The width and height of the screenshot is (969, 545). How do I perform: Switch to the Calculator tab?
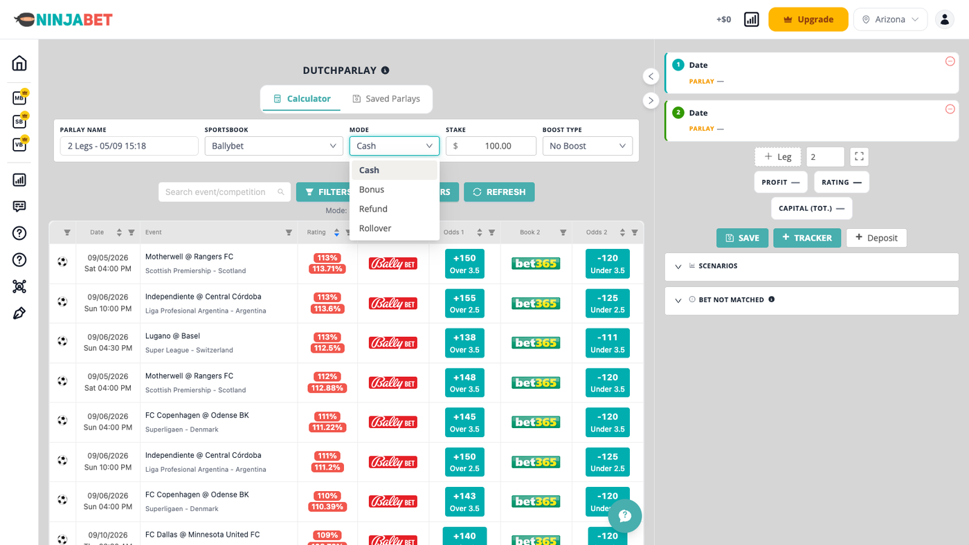click(302, 99)
